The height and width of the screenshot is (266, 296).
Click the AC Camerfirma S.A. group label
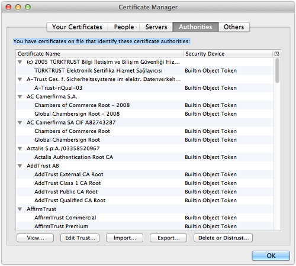pos(52,96)
